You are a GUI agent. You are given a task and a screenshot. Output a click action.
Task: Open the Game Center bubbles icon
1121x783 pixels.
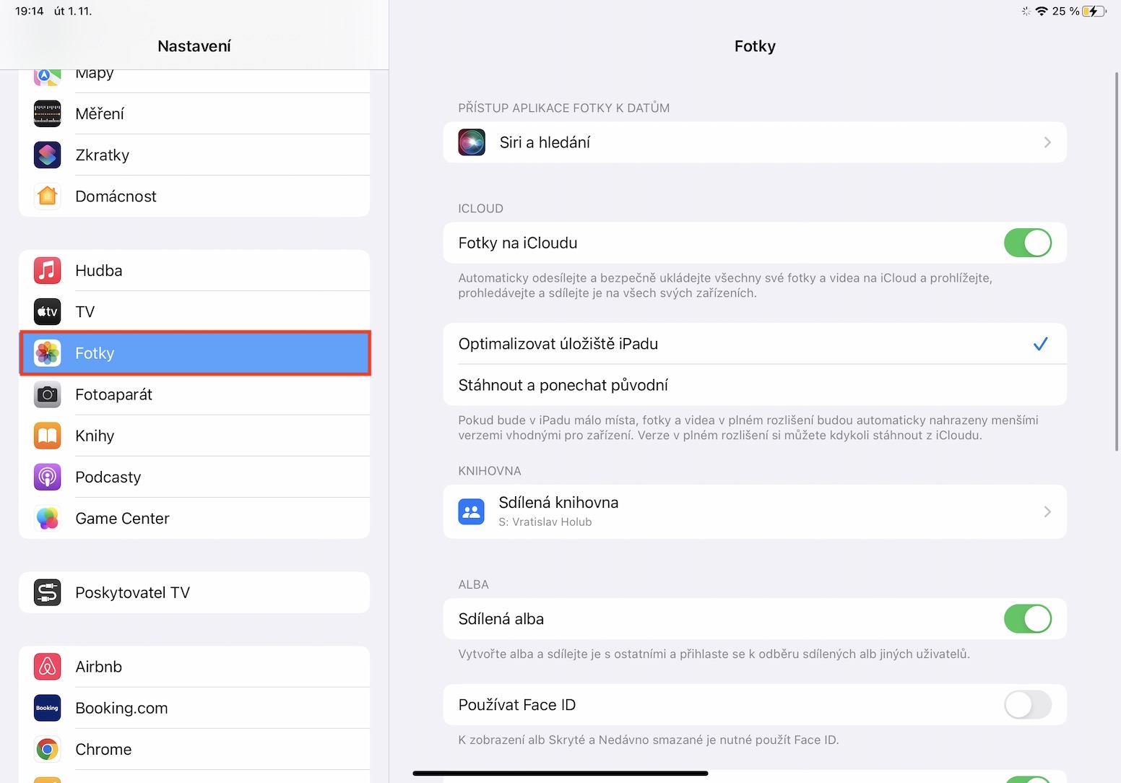48,519
